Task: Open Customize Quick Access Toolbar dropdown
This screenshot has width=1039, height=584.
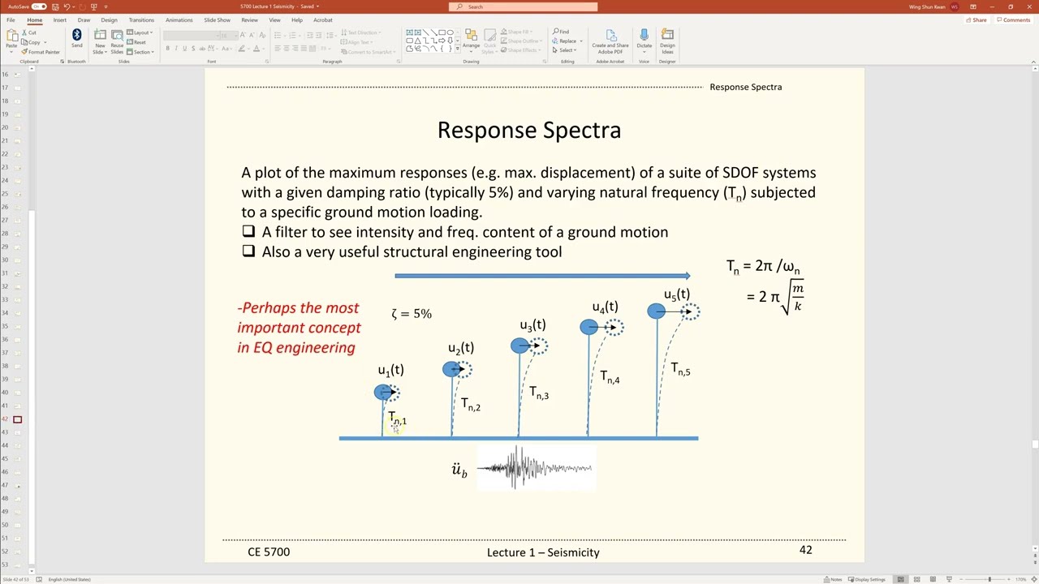Action: (106, 6)
